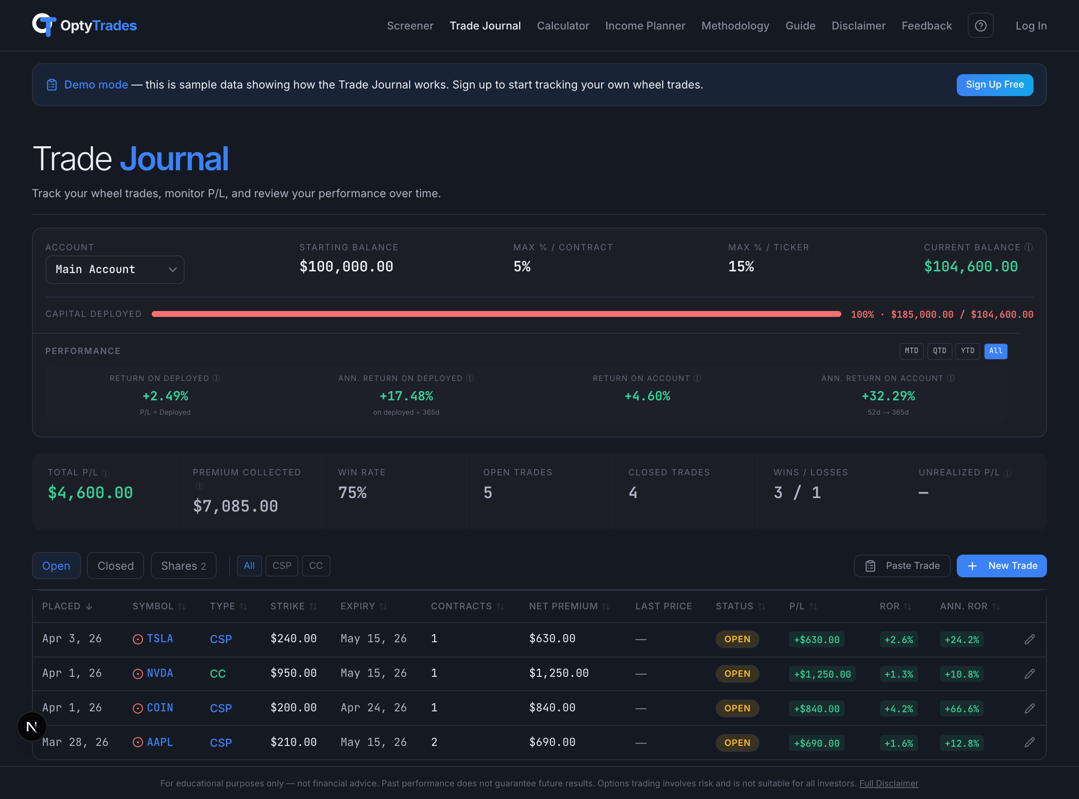The image size is (1079, 799).
Task: Navigate to the Screener page
Action: tap(410, 25)
